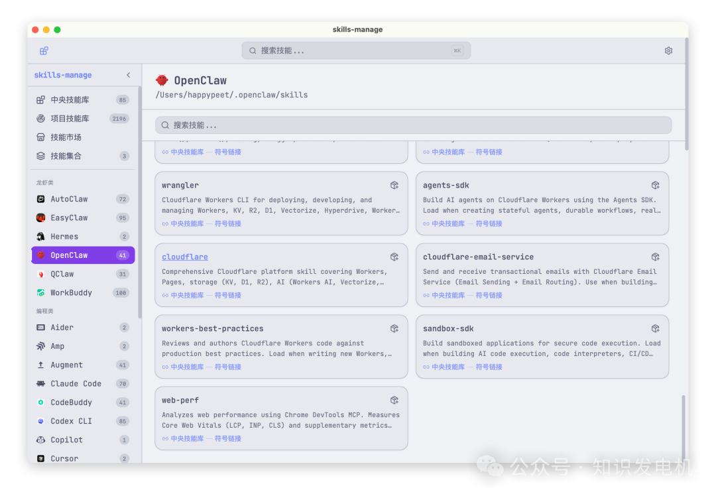Viewport: 716px width, 496px height.
Task: Open the 项目技能库 sidebar section
Action: pos(83,118)
